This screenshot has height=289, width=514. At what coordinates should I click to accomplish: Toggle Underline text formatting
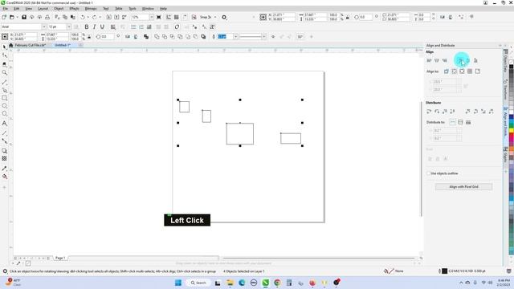(102, 26)
